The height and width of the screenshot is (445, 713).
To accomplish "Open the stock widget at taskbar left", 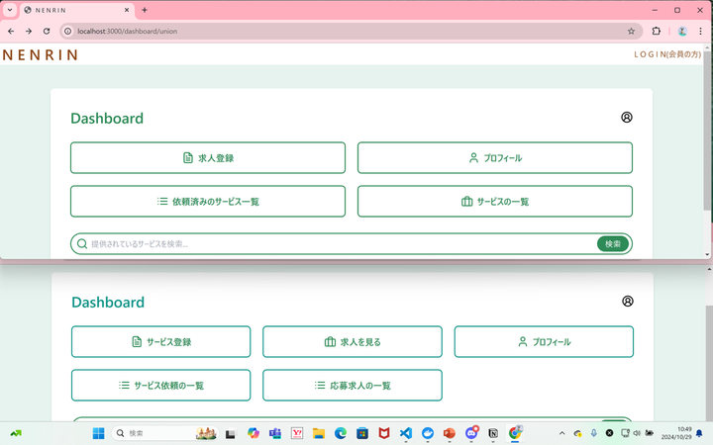I will click(16, 433).
